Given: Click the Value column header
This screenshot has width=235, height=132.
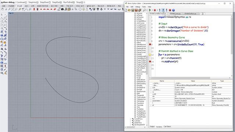Looking at the screenshot, I should pyautogui.click(x=193, y=81).
